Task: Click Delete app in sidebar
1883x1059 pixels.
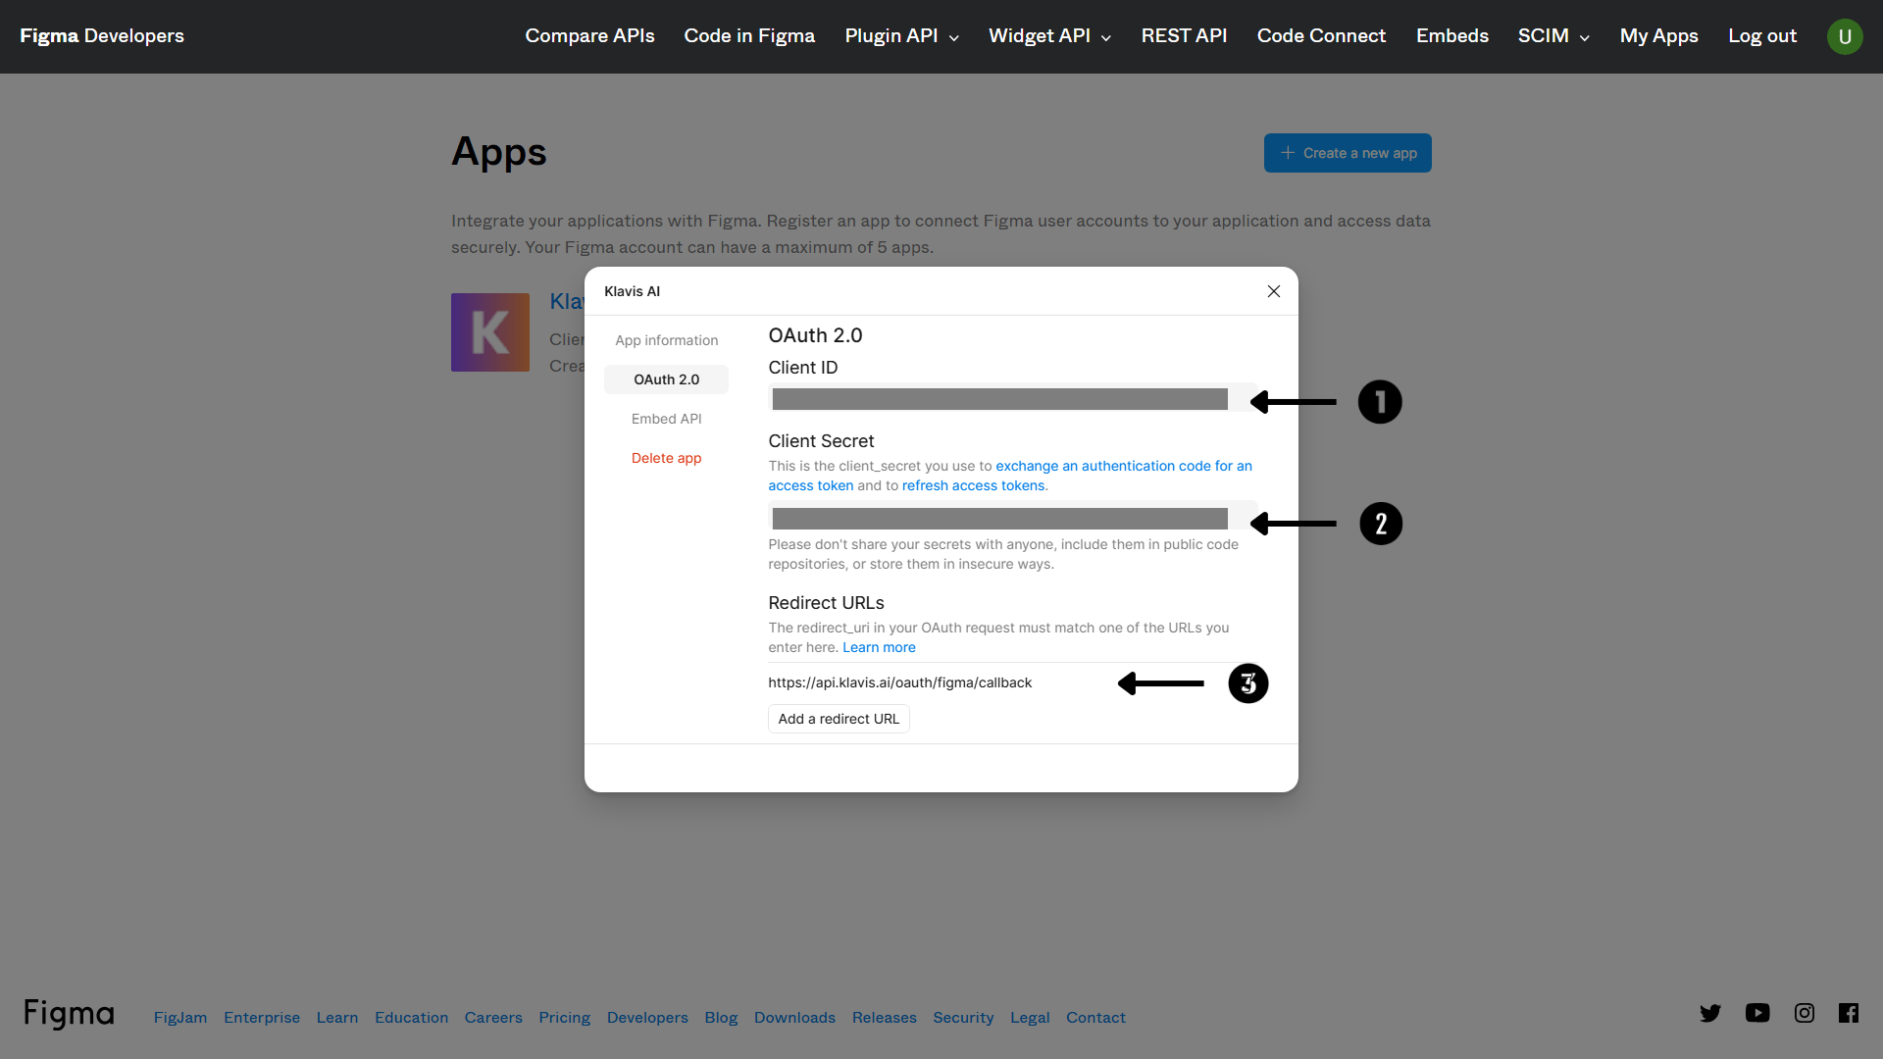Action: 666,458
